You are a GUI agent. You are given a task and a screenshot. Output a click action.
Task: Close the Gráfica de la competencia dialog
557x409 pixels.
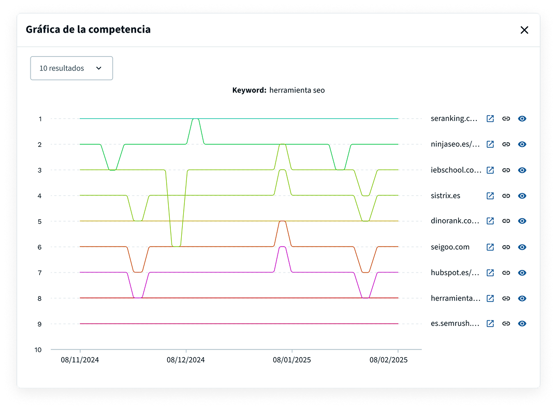(524, 30)
